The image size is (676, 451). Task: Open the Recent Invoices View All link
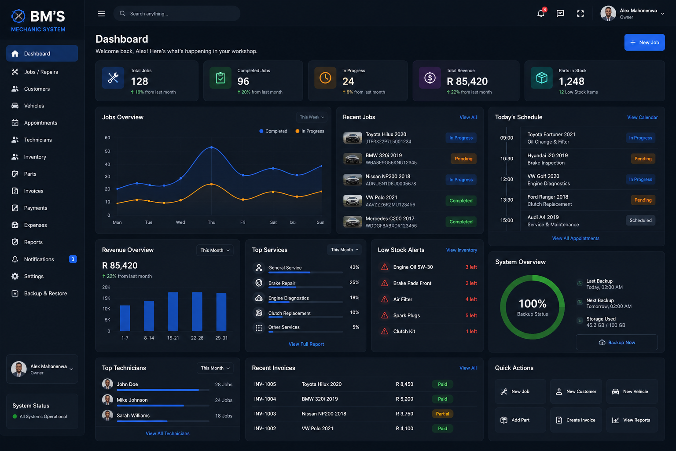click(x=468, y=368)
